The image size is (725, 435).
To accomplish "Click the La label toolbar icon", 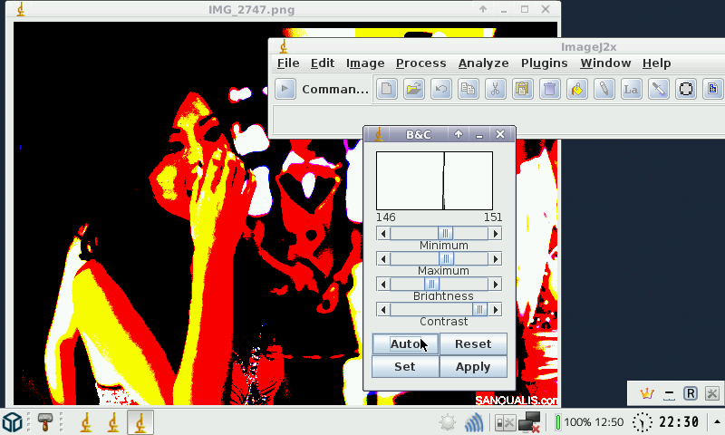I will [x=631, y=89].
